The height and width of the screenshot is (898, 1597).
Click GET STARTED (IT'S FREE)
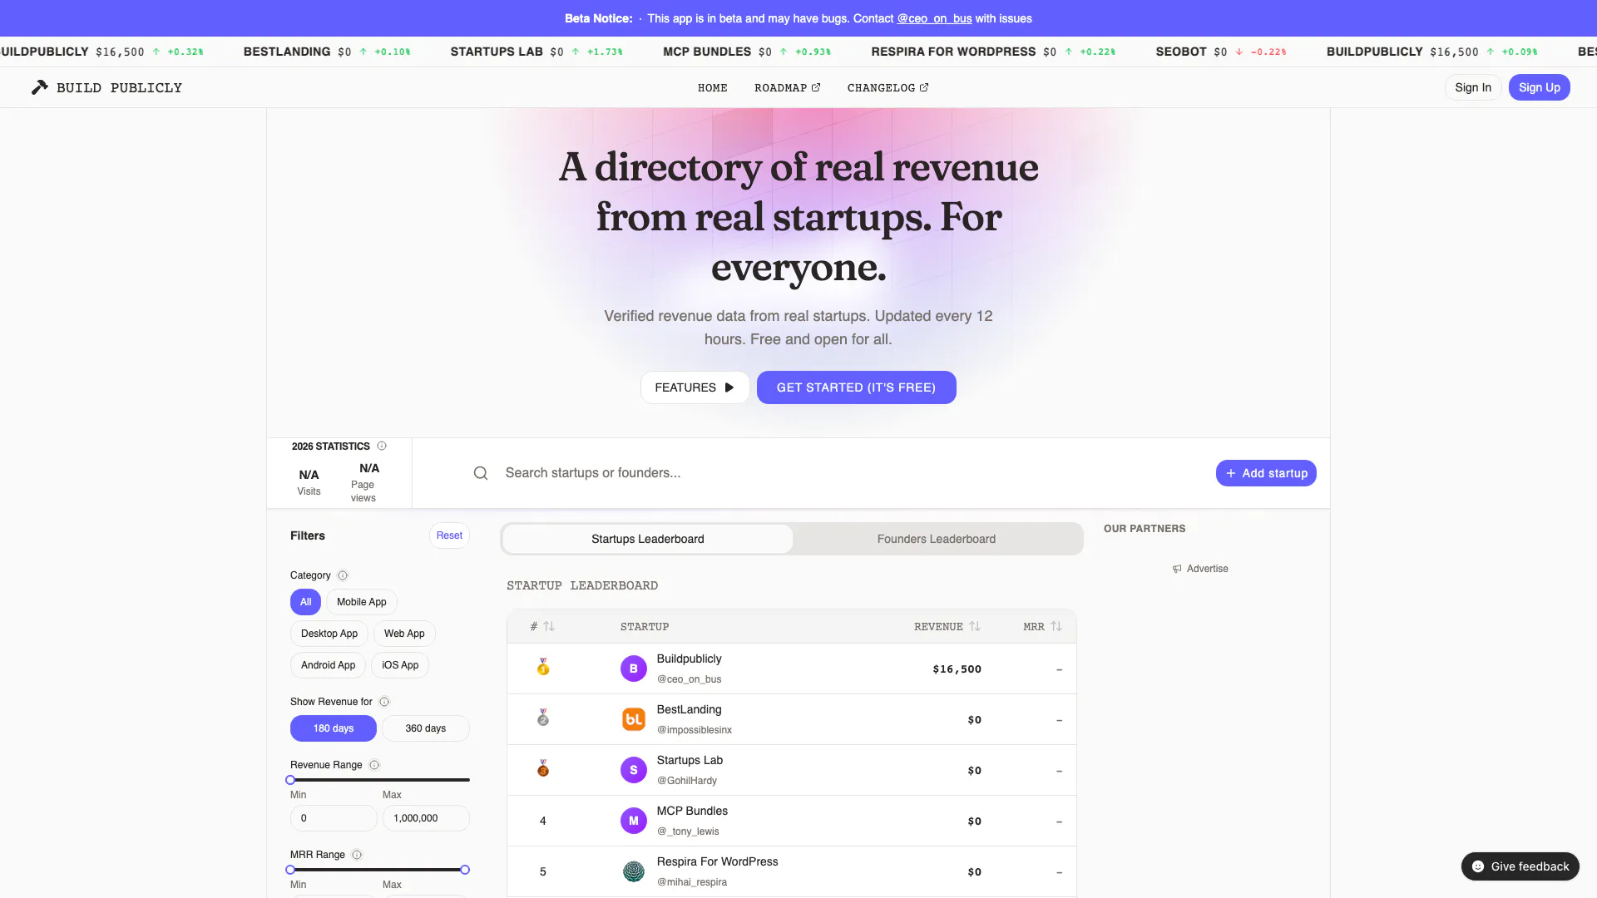pyautogui.click(x=856, y=387)
